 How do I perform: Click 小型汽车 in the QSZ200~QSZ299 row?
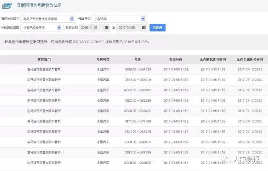103,100
